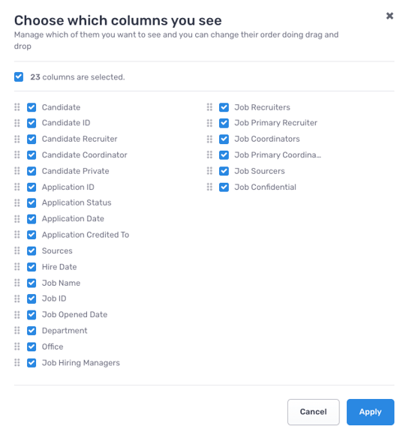Deselect the Sources column checkbox
The image size is (406, 435).
point(32,250)
